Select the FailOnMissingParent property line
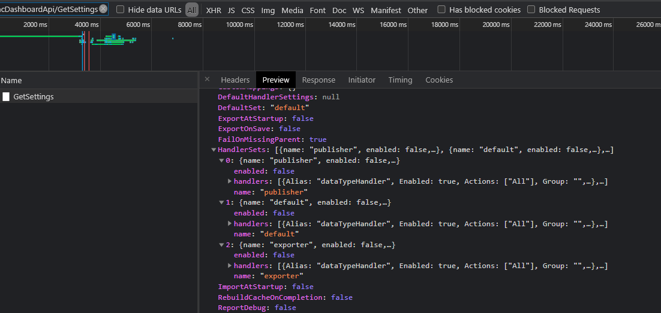The height and width of the screenshot is (313, 661). pyautogui.click(x=272, y=139)
